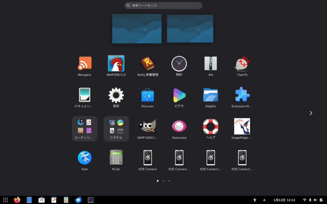This screenshot has height=204, width=327.
Task: Toggle the show applications grid button
Action: click(5, 200)
